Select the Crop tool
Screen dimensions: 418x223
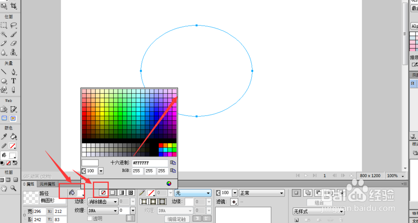tap(13, 5)
